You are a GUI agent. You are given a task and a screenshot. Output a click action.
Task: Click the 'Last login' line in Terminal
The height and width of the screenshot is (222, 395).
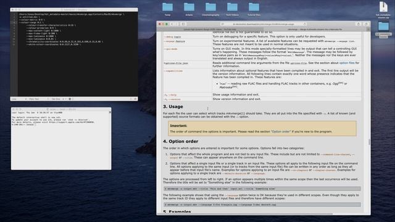pyautogui.click(x=37, y=113)
